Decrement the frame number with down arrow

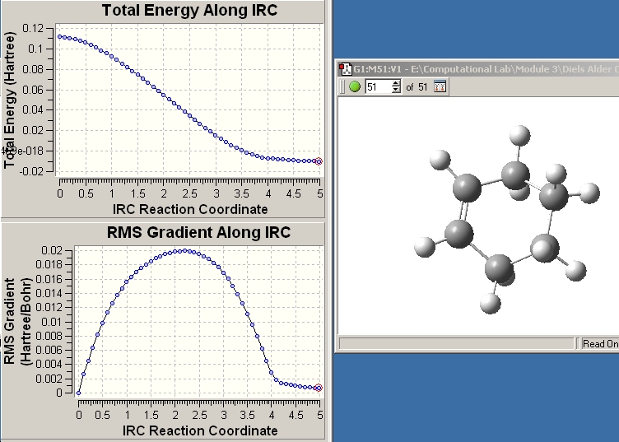point(396,90)
